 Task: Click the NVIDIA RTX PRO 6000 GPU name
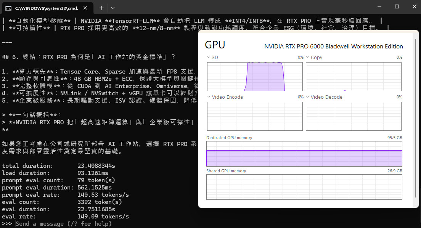pos(333,46)
